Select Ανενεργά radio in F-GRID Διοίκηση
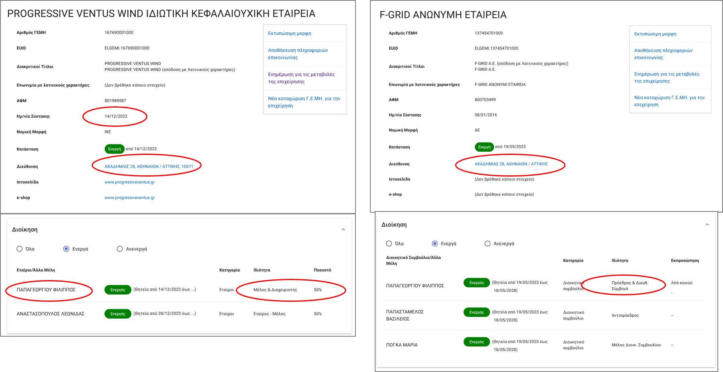 click(488, 244)
